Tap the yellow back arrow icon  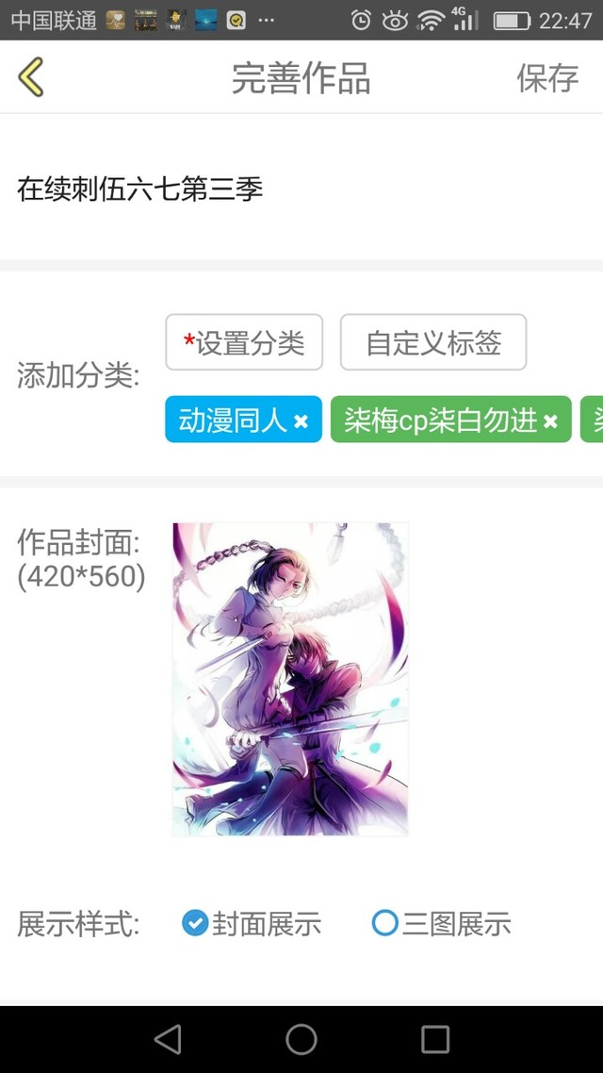[x=31, y=76]
